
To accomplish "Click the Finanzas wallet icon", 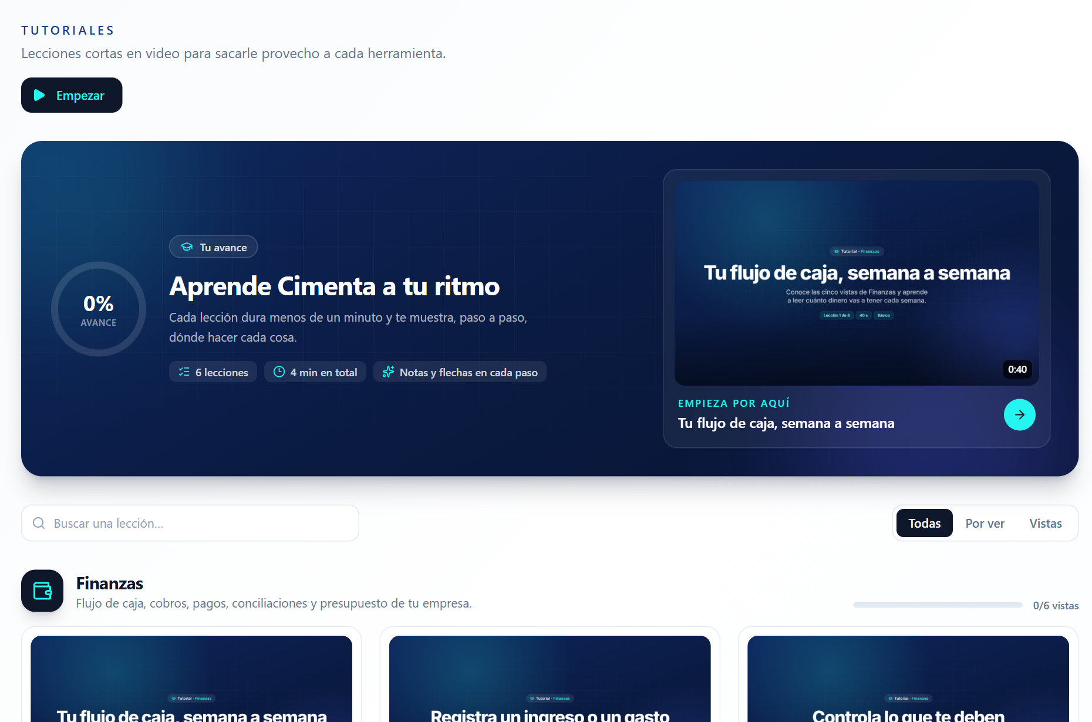I will click(42, 591).
